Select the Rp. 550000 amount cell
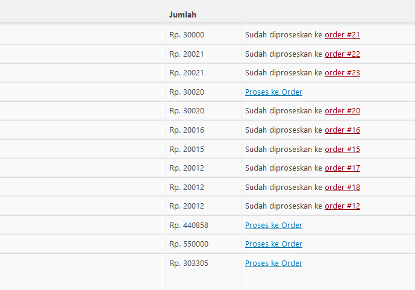This screenshot has height=290, width=415. 189,244
